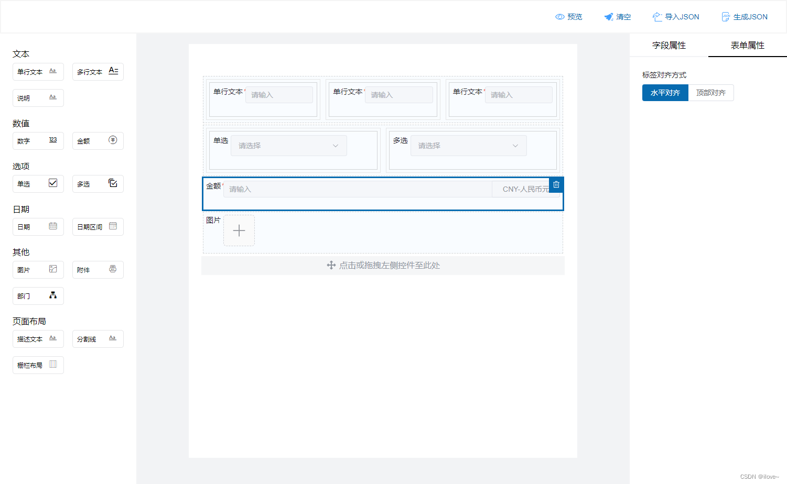This screenshot has width=787, height=484.
Task: Open the 多选 请选择 dropdown
Action: coord(468,146)
